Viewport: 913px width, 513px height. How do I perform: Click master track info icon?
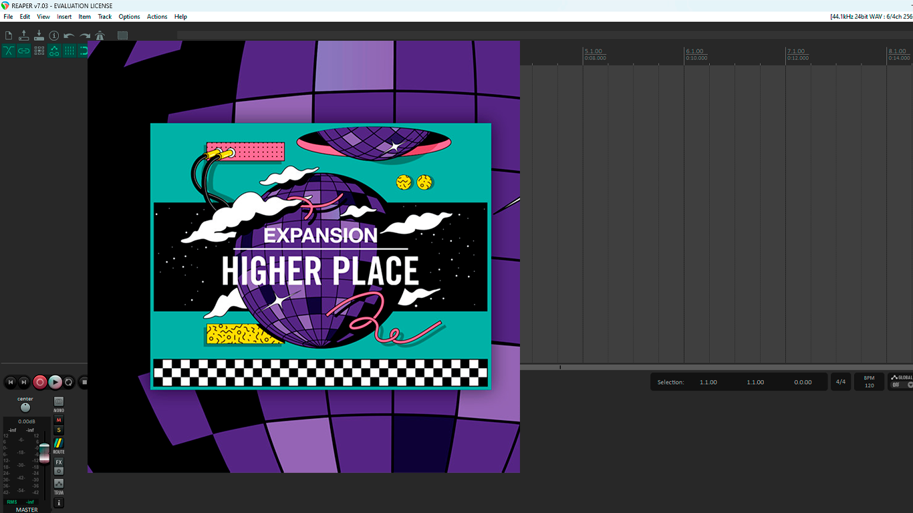click(59, 503)
